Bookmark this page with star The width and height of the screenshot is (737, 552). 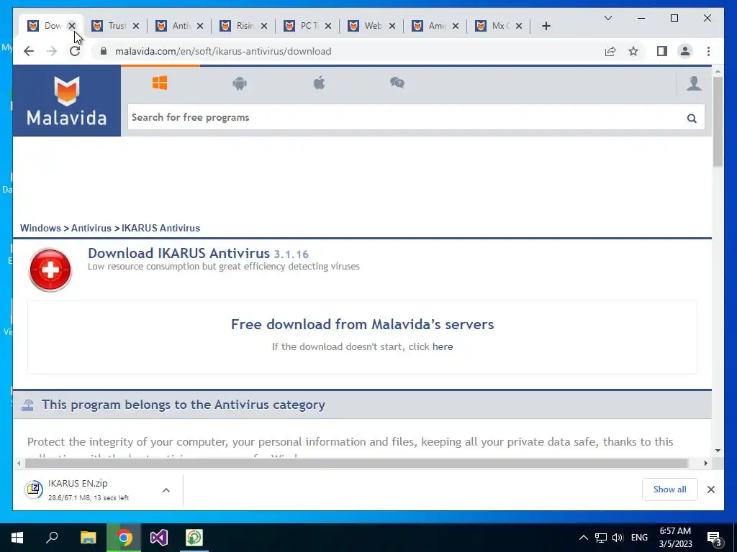tap(633, 51)
